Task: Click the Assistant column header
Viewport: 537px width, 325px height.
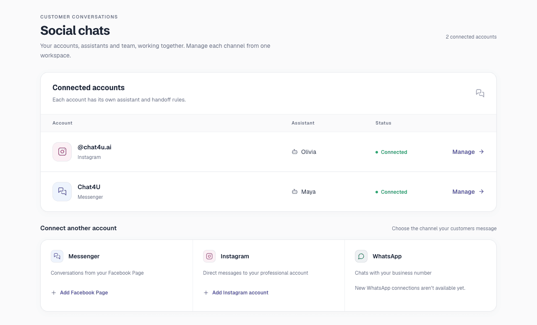Action: 303,123
